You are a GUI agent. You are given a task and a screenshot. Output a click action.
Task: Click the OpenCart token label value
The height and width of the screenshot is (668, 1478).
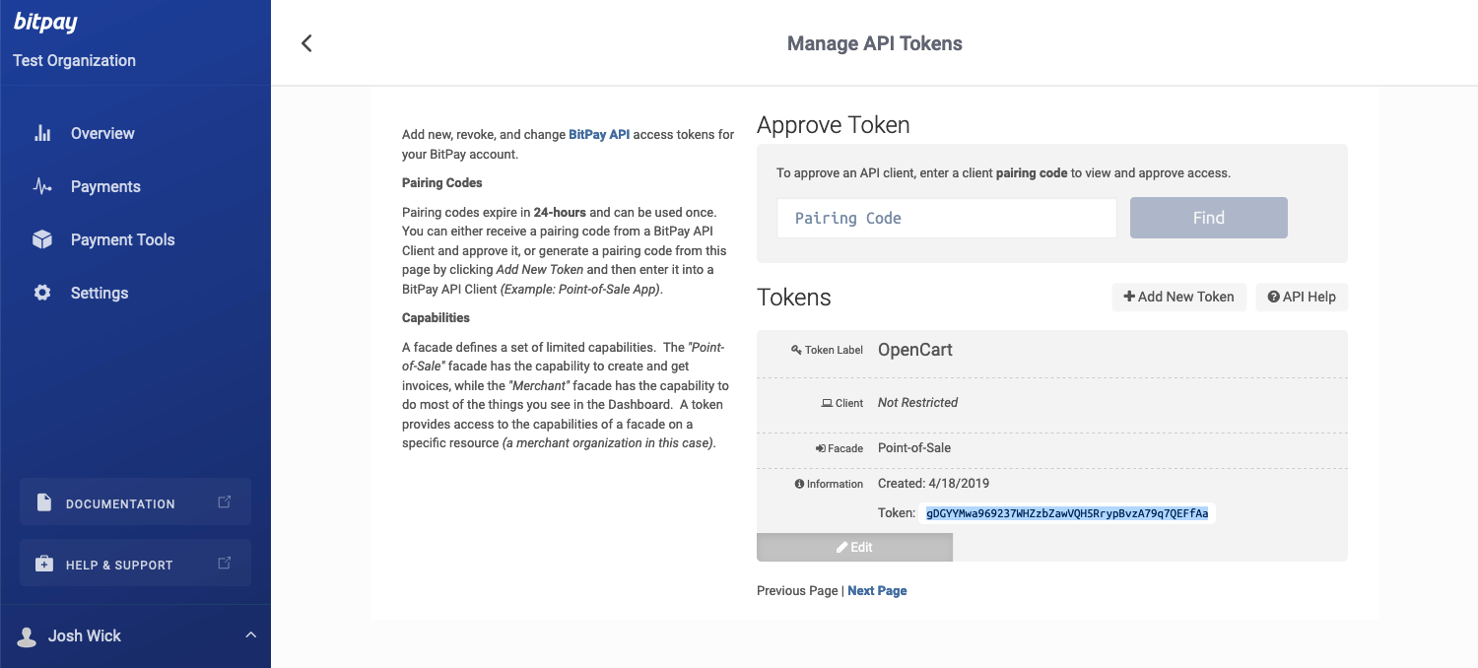(x=915, y=350)
